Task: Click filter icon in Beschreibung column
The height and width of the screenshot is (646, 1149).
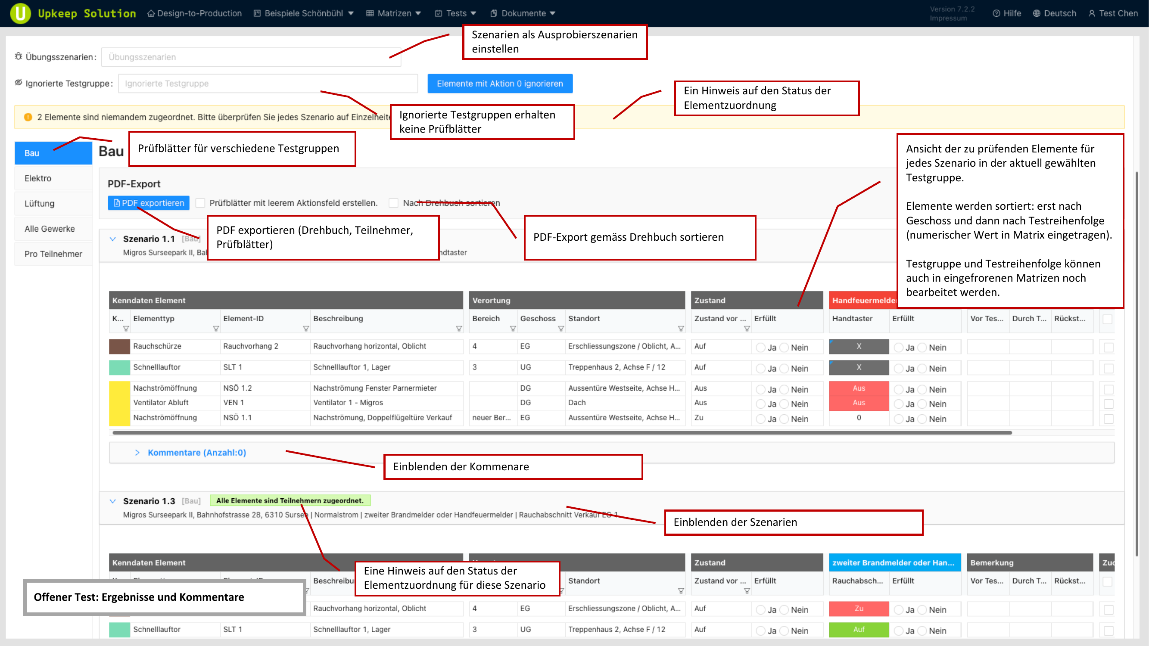Action: coord(459,329)
